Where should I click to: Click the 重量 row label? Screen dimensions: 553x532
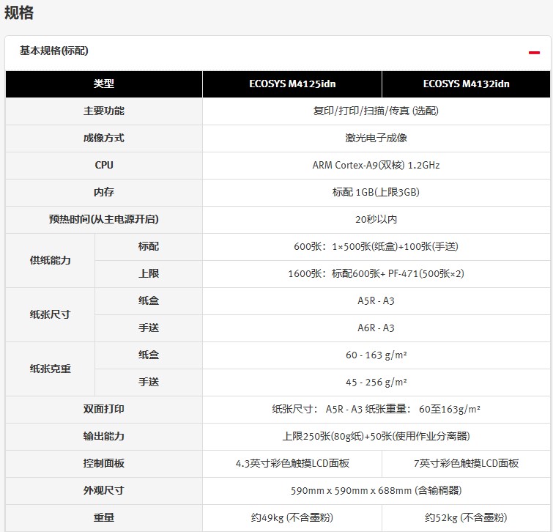point(104,518)
